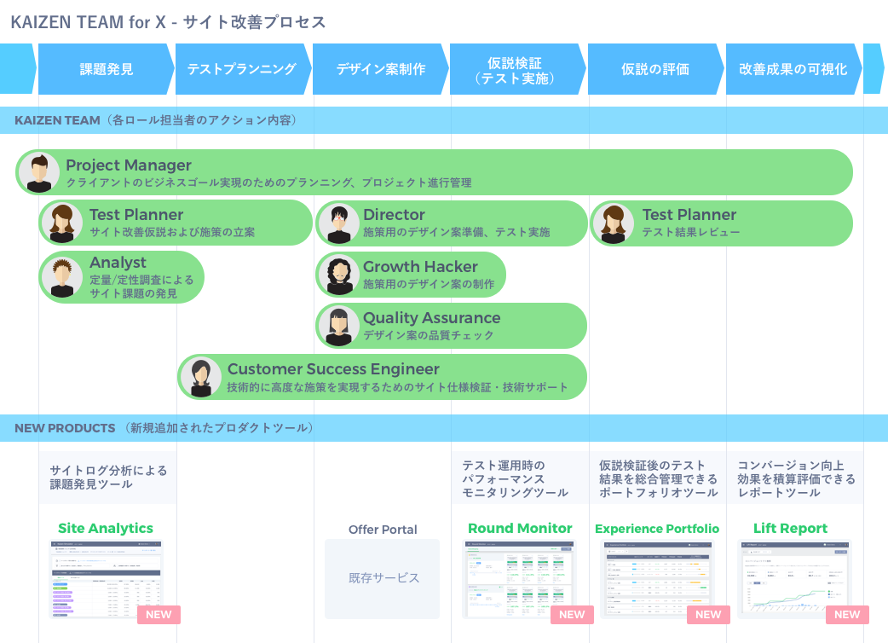Click the Customer Success Engineer avatar icon
This screenshot has height=643, width=888.
pos(201,377)
